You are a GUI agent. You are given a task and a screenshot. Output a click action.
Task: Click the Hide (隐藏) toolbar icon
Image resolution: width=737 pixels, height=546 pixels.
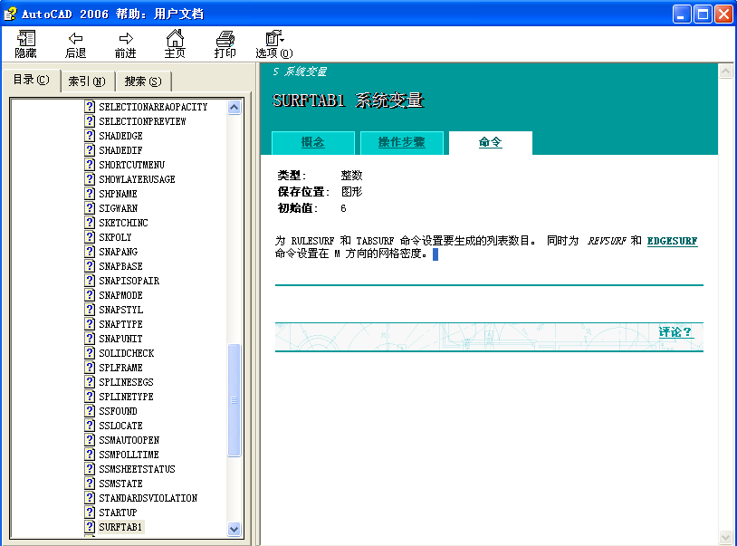tap(26, 38)
